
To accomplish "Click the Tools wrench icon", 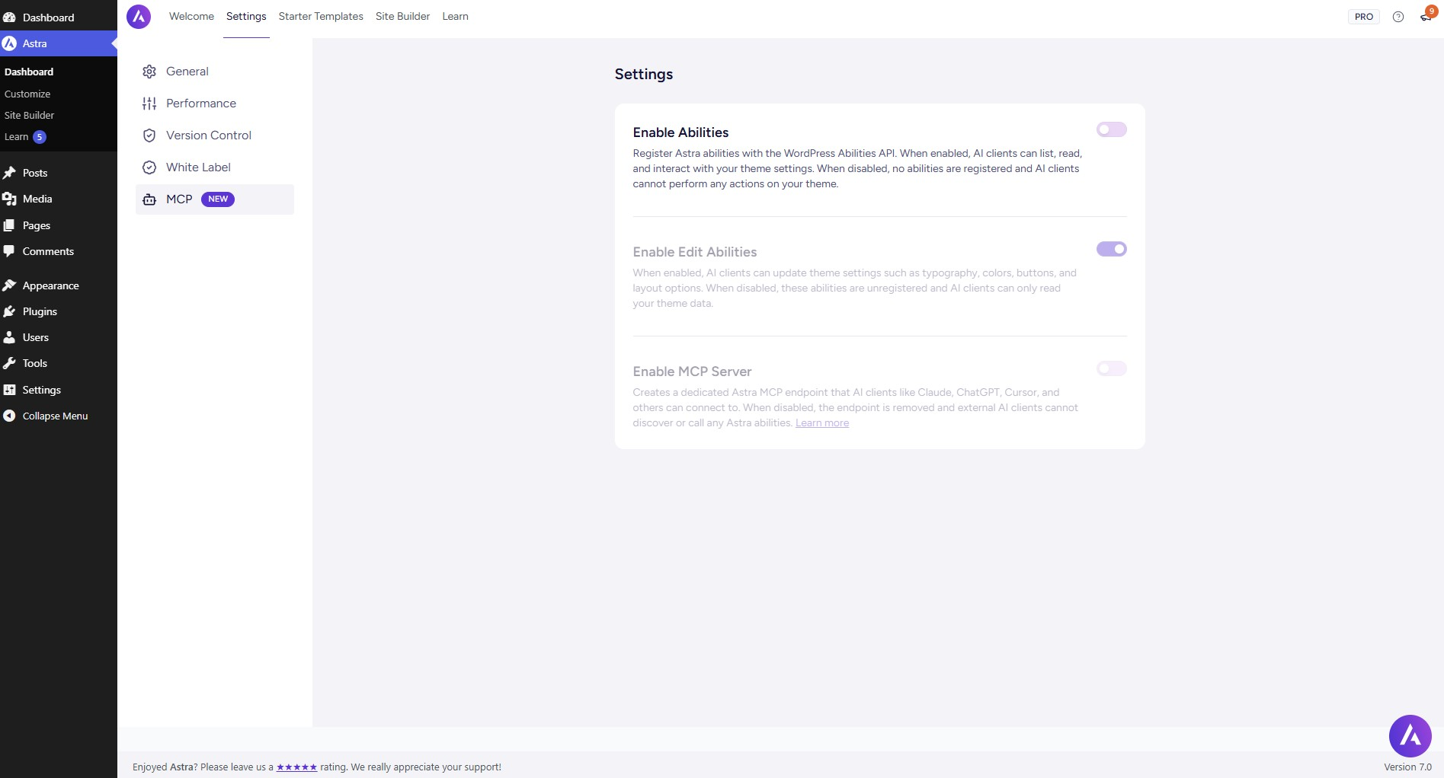I will click(x=9, y=363).
